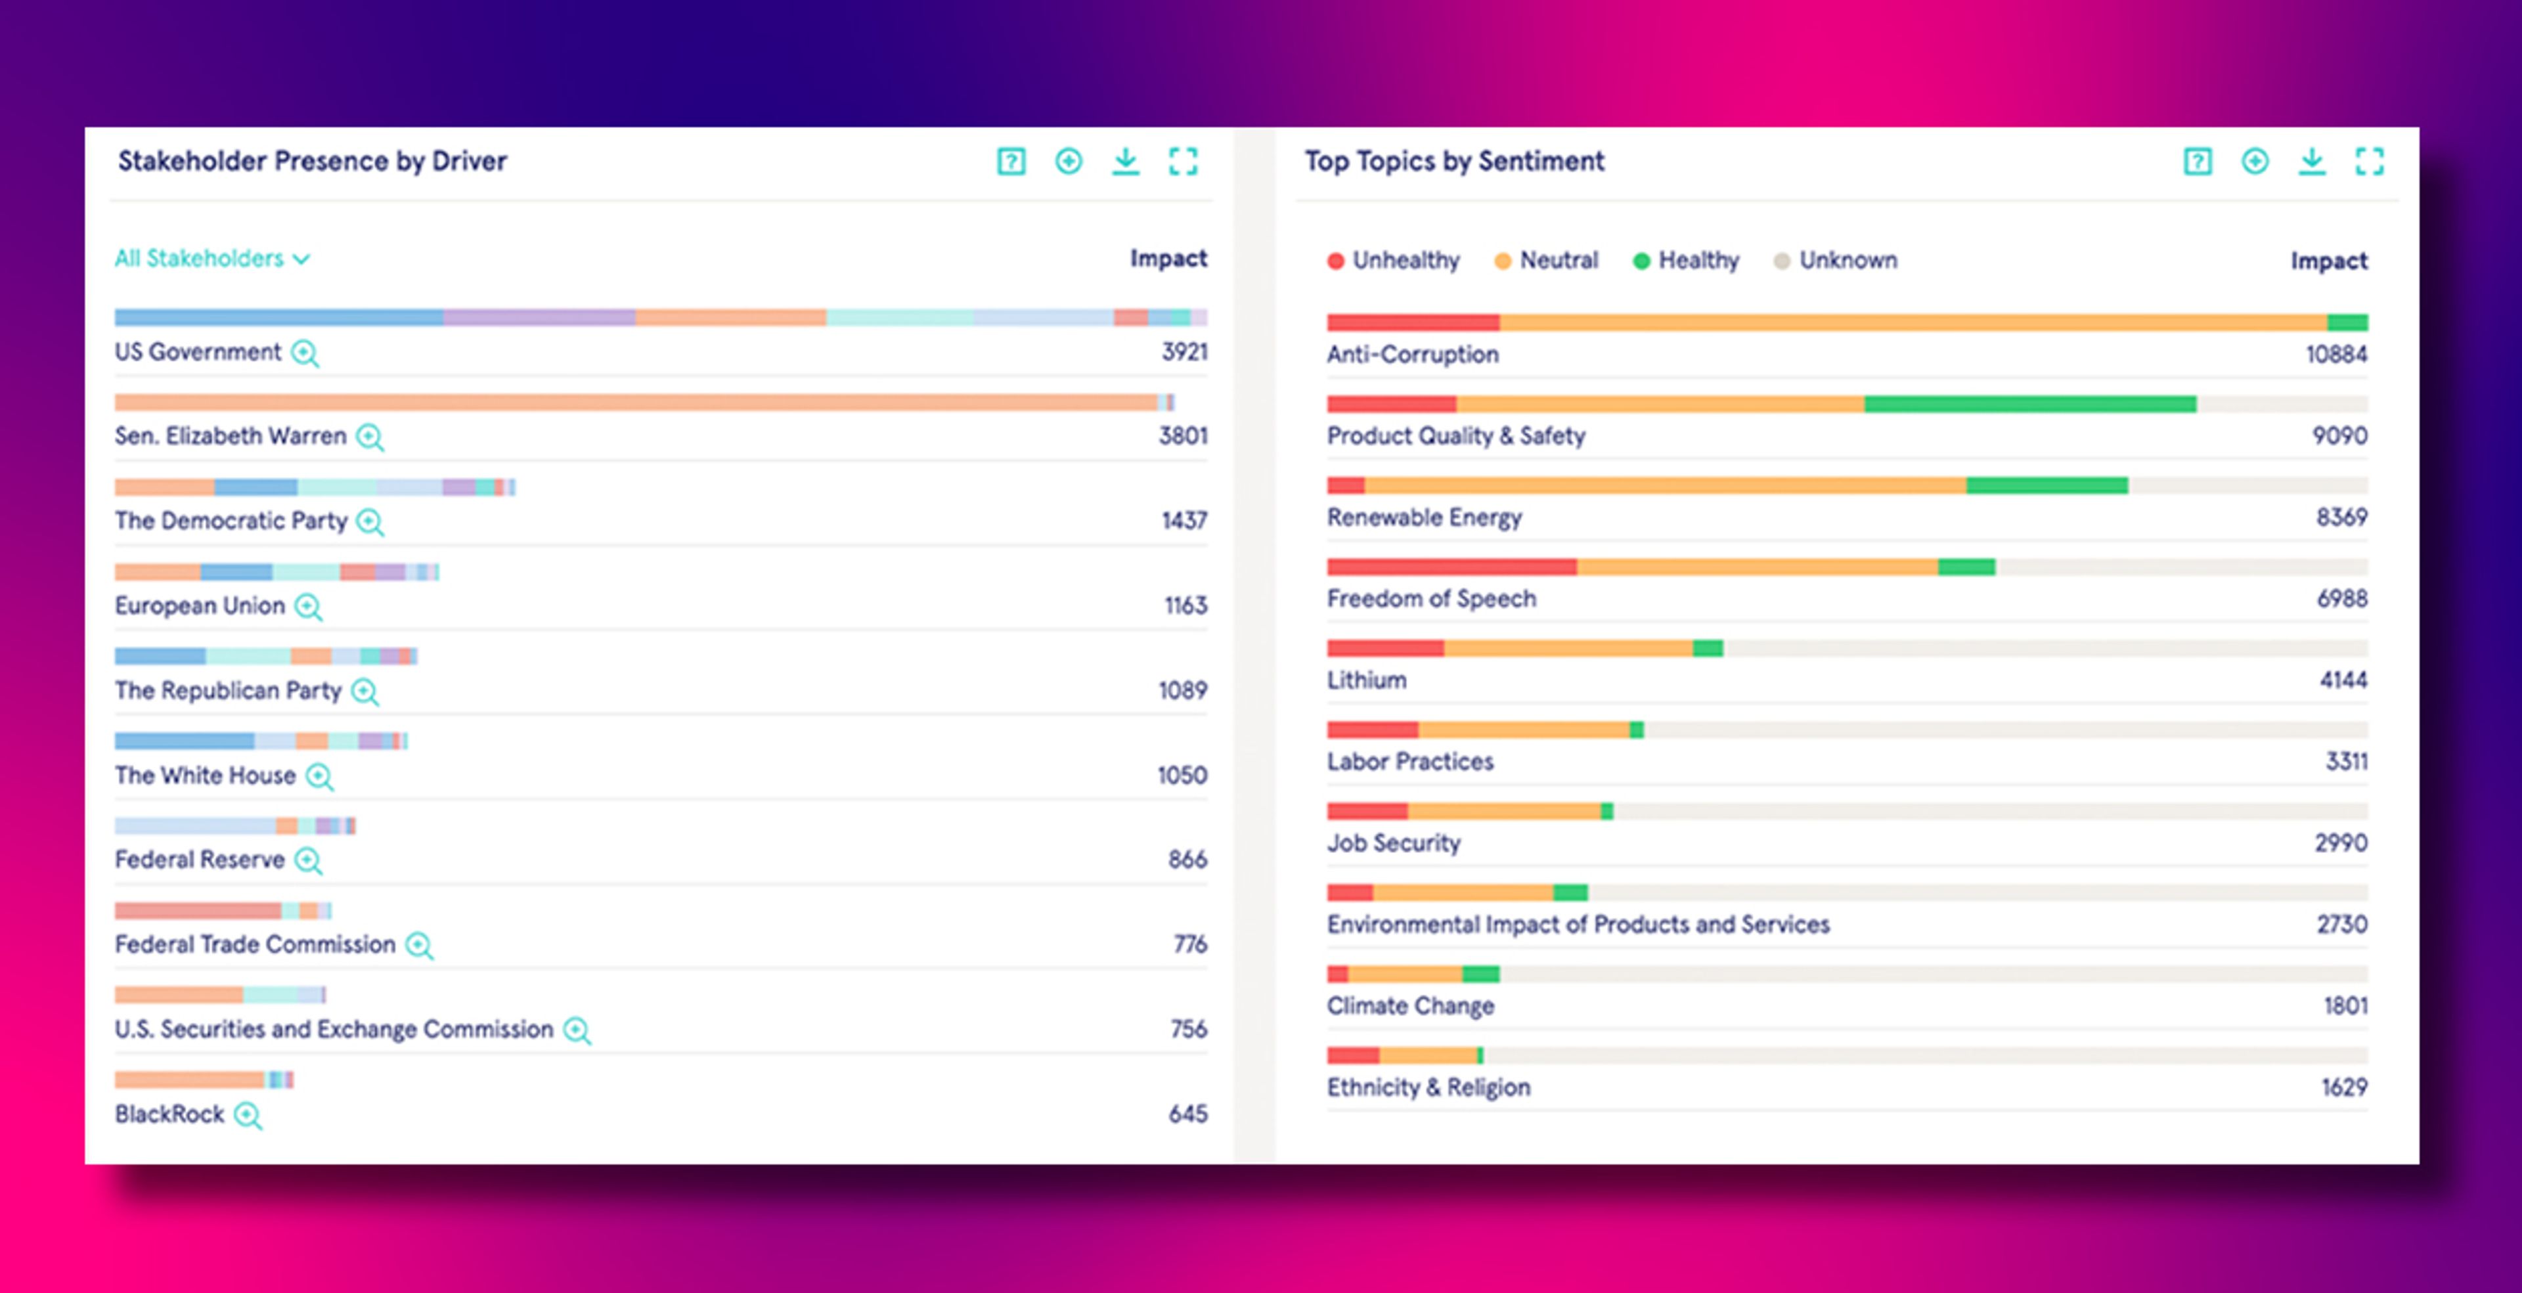Select the European Union name
2522x1293 pixels.
pyautogui.click(x=200, y=606)
